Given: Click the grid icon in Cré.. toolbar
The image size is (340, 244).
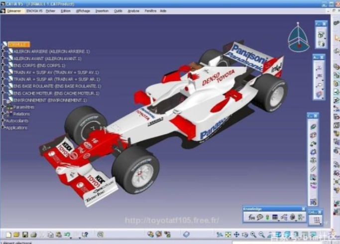Looking at the screenshot, I should click(x=317, y=220).
